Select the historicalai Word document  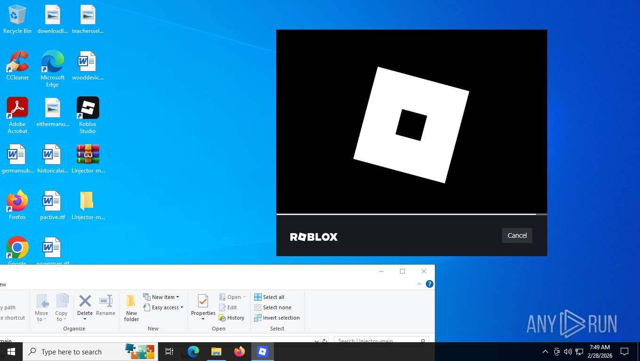(x=52, y=159)
